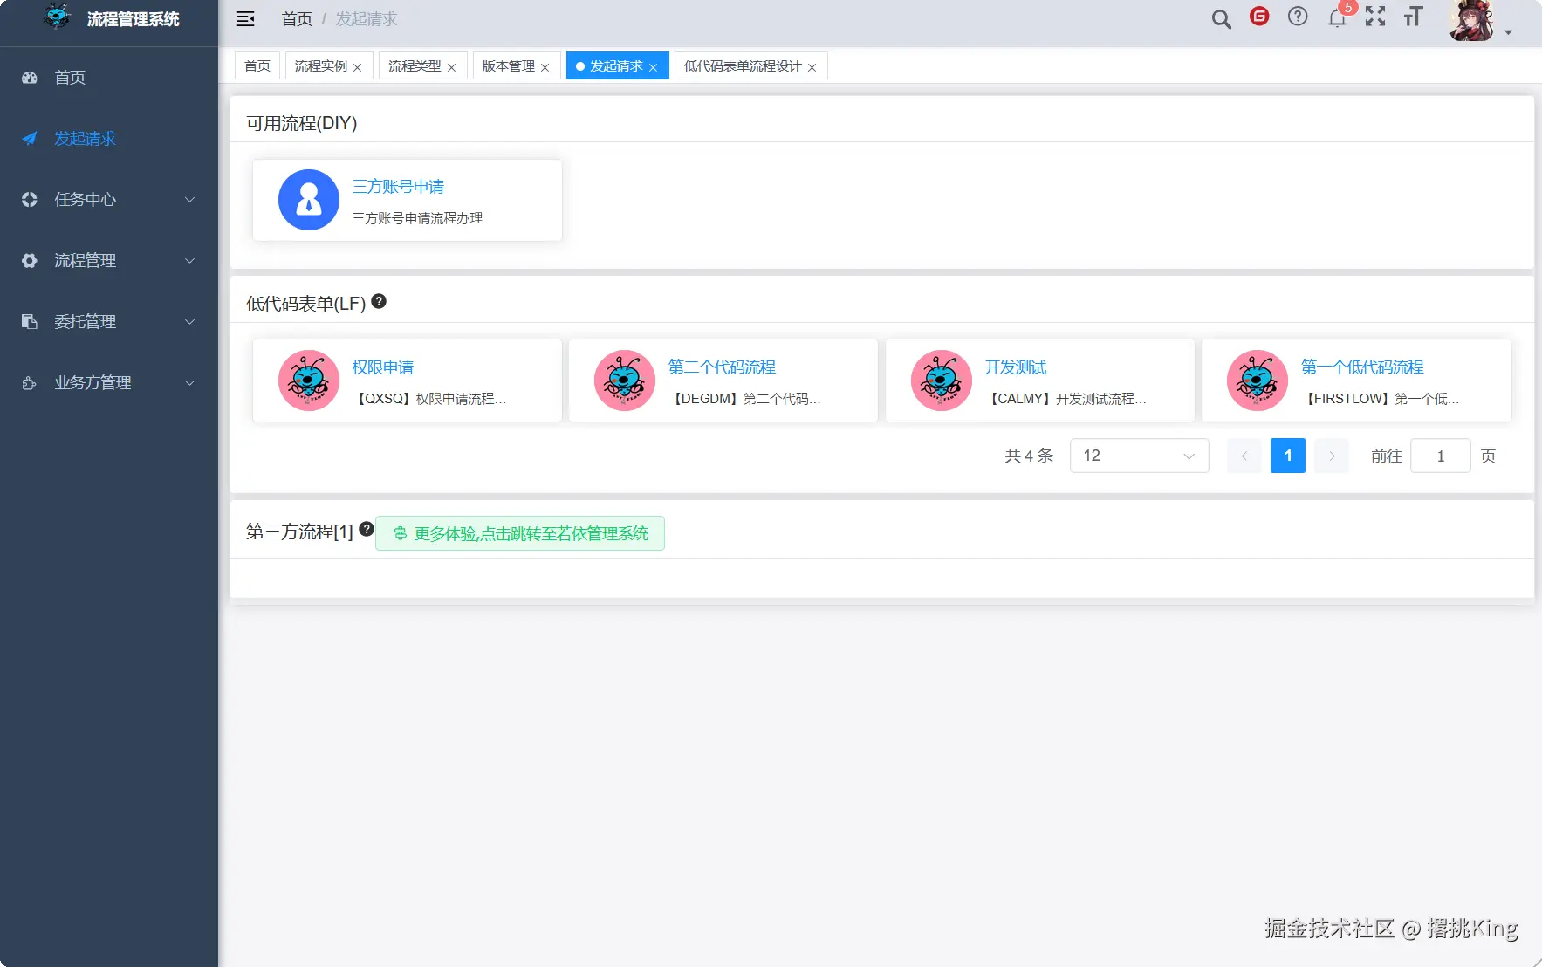This screenshot has width=1542, height=967.
Task: Close the 低代码表单流程设计 tab
Action: coord(812,67)
